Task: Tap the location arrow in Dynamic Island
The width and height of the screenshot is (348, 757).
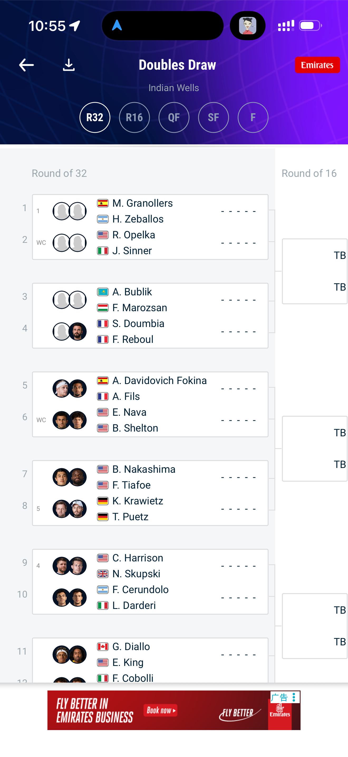Action: pyautogui.click(x=117, y=26)
